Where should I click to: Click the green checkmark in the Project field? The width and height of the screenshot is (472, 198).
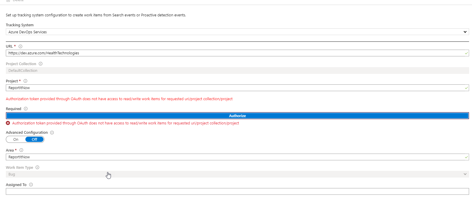[x=466, y=88]
